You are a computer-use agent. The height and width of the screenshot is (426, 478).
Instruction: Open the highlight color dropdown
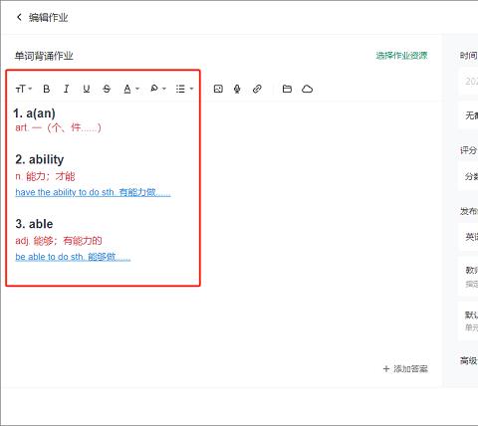click(x=157, y=89)
